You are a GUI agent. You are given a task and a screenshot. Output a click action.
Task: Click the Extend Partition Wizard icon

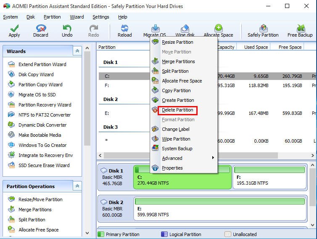coord(11,64)
